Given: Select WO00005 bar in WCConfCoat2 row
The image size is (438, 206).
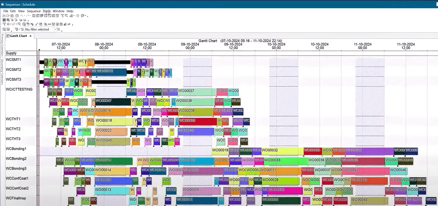Looking at the screenshot, I should (201, 191).
